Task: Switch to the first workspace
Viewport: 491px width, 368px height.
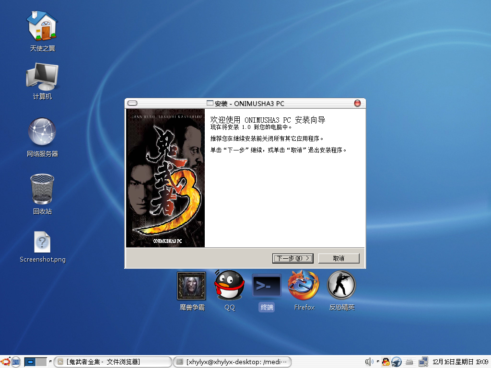Action: [30, 362]
